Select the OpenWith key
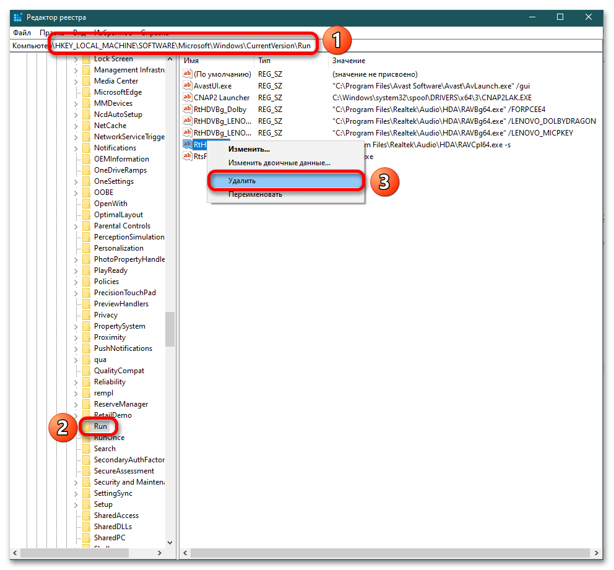The image size is (614, 570). point(110,204)
